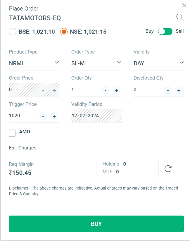Increase Disclosed Qty with plus button
The image size is (190, 241).
179,90
